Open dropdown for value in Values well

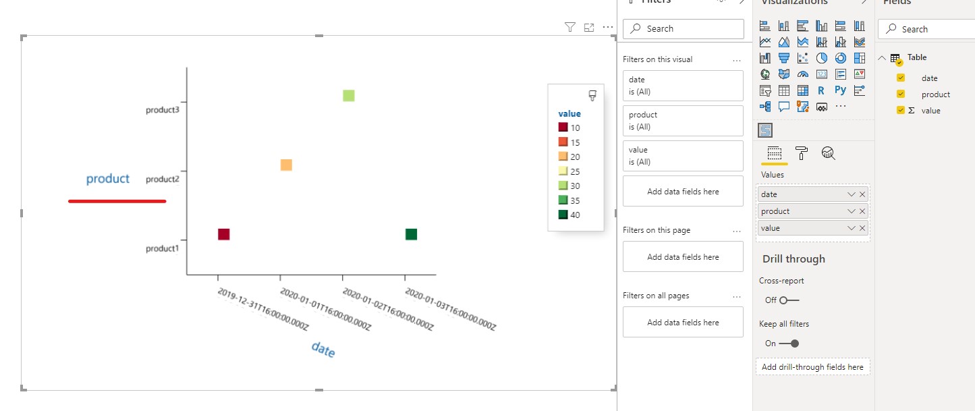pos(852,228)
